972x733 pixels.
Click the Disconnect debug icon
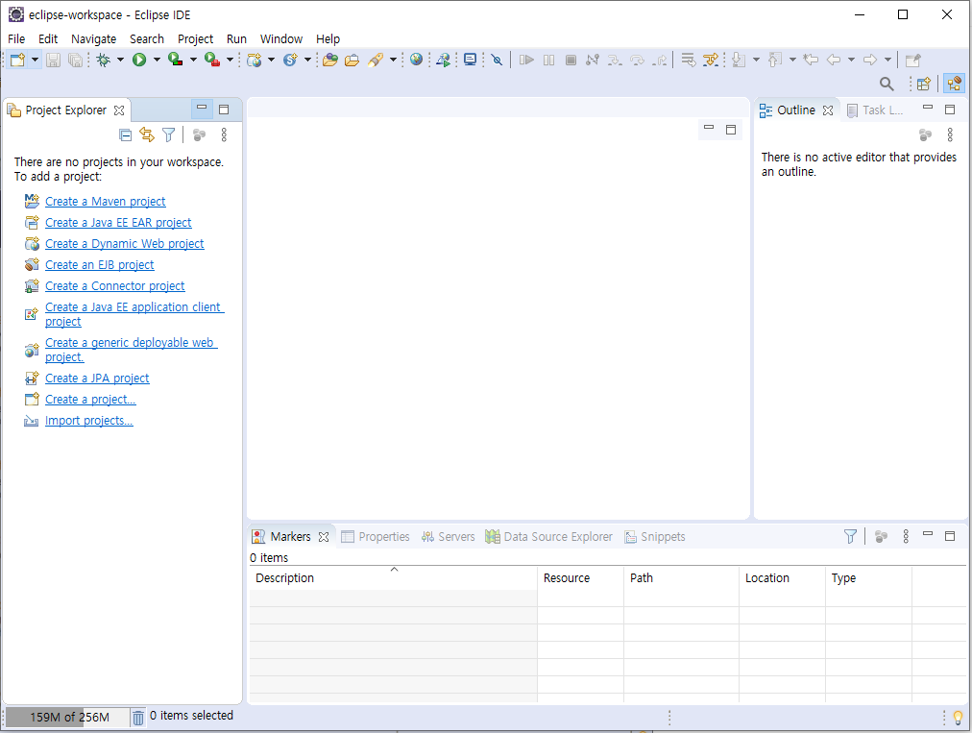click(593, 61)
